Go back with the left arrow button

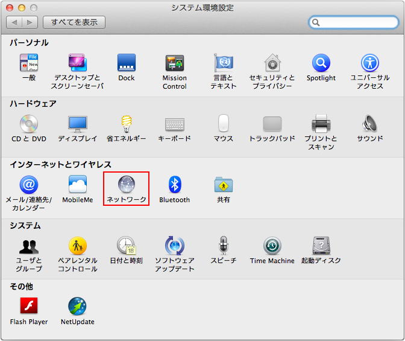point(14,22)
